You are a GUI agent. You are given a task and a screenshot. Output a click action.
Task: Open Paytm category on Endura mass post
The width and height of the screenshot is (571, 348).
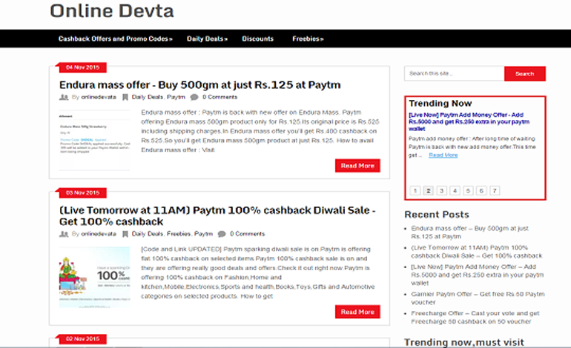coord(176,97)
